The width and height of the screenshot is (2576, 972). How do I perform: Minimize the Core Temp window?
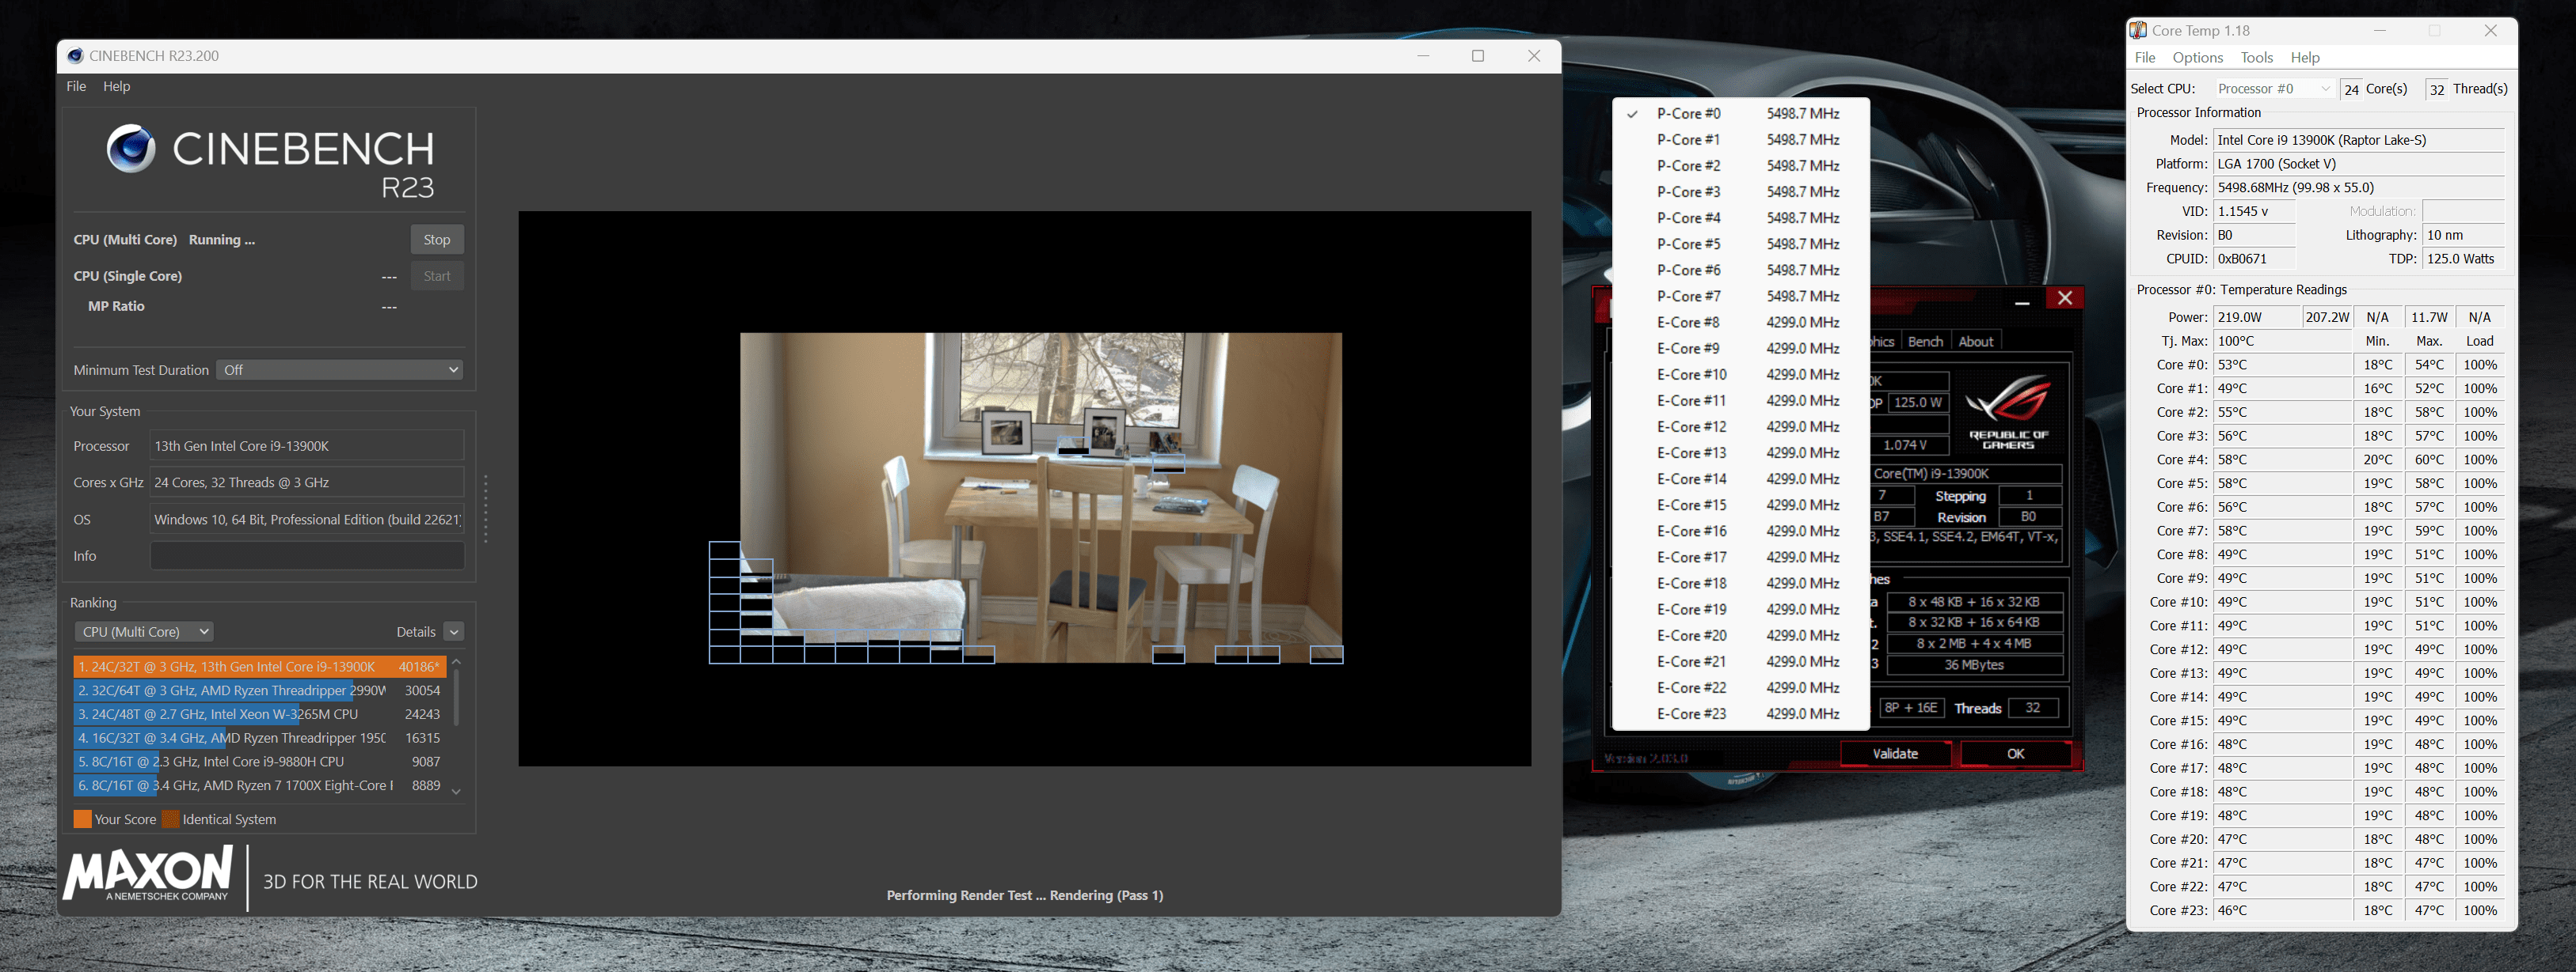click(2380, 31)
